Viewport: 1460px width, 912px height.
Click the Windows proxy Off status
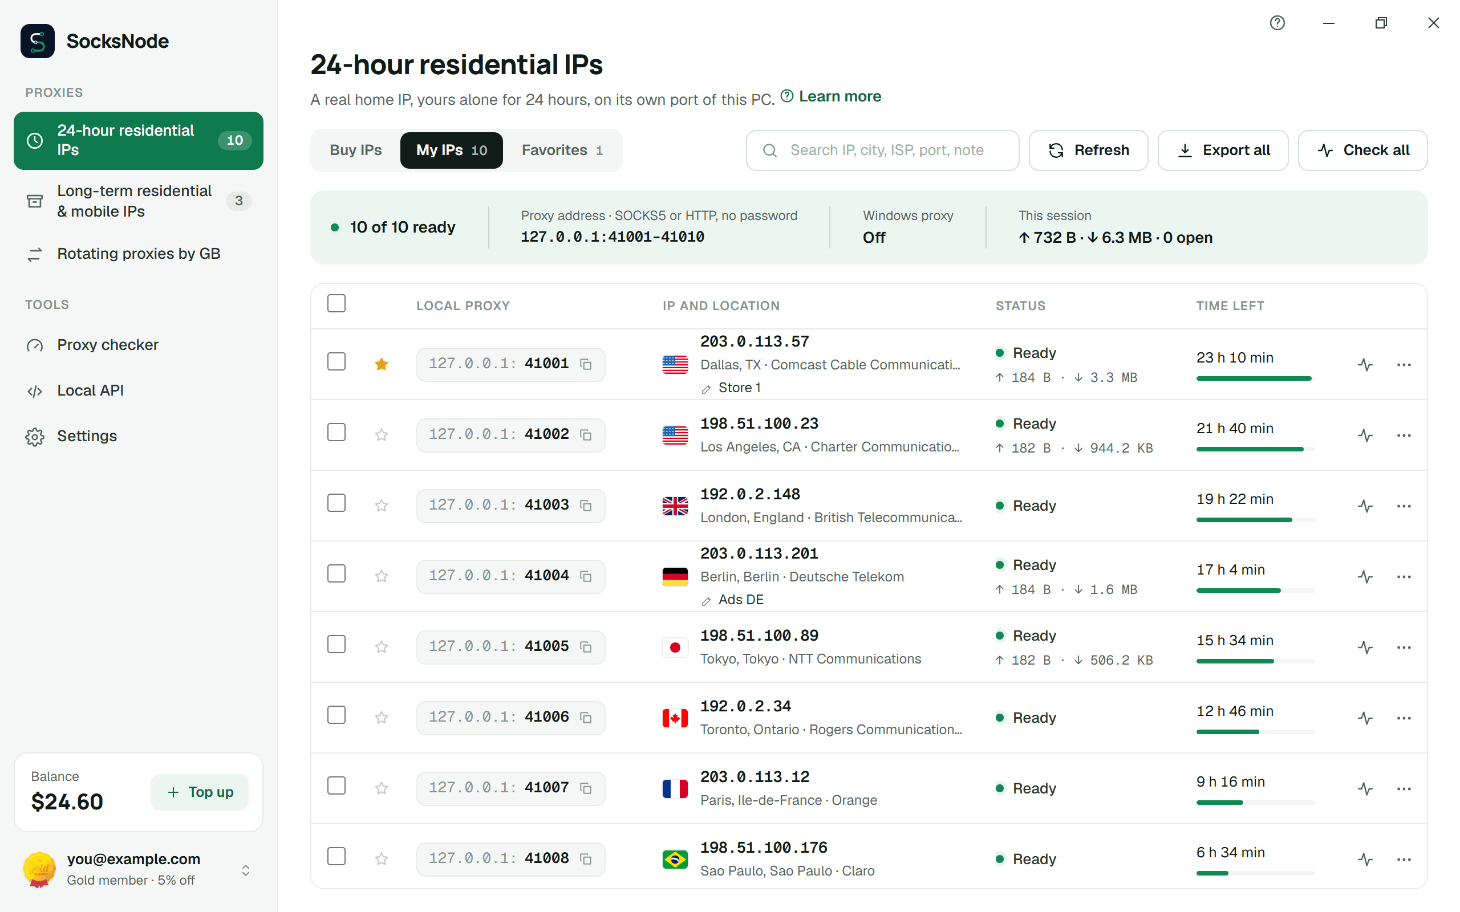(x=874, y=237)
